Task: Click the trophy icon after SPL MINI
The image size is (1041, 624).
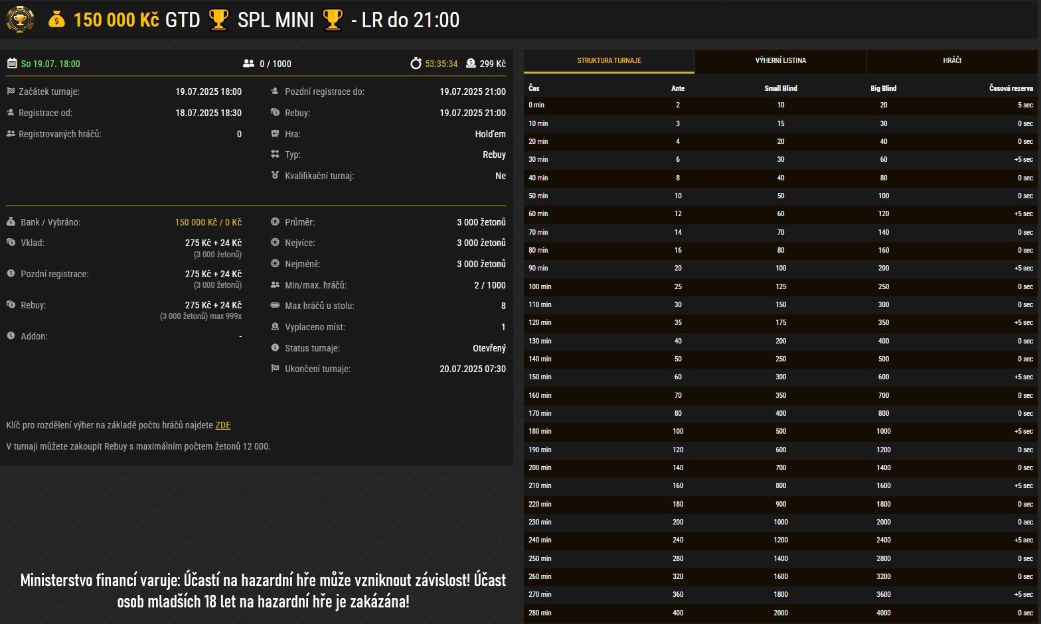Action: (333, 20)
